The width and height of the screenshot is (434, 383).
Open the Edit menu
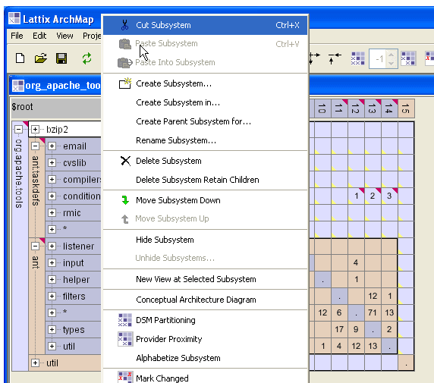tap(39, 36)
